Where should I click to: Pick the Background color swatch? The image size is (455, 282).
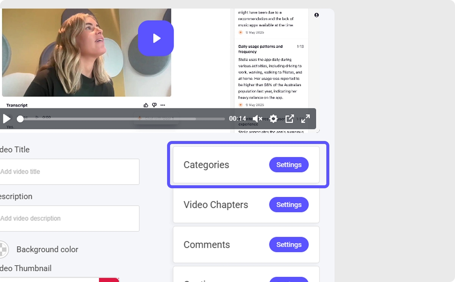point(3,249)
